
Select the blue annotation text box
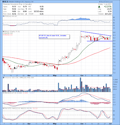pos(54,37)
